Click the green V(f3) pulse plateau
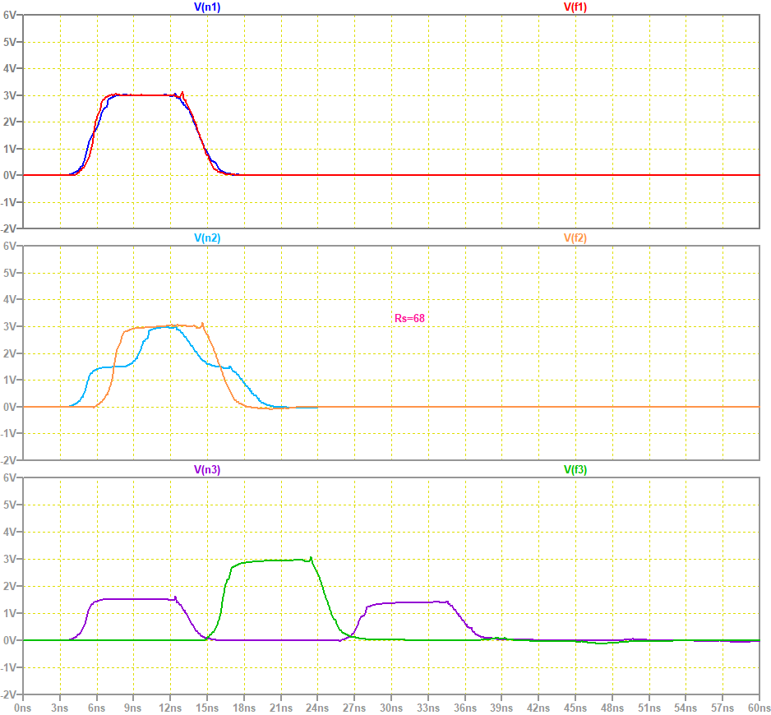The width and height of the screenshot is (771, 715). [271, 560]
